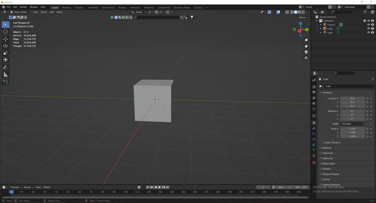Select the Annotate tool

pos(5,67)
